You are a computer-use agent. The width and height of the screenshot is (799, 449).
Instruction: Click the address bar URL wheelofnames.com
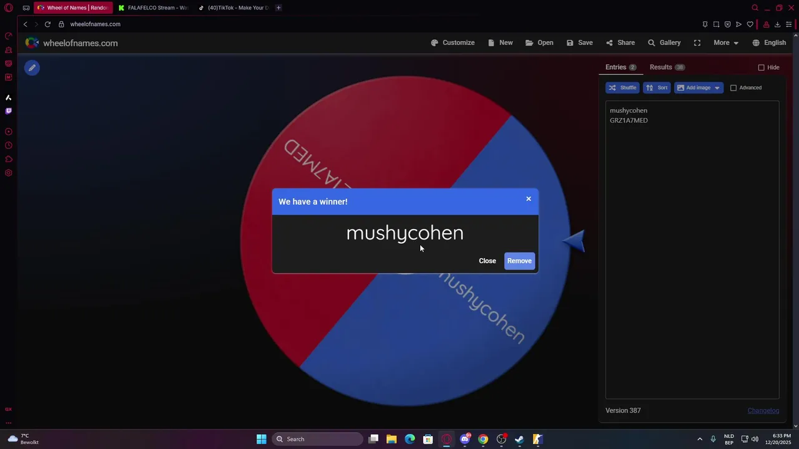point(95,24)
